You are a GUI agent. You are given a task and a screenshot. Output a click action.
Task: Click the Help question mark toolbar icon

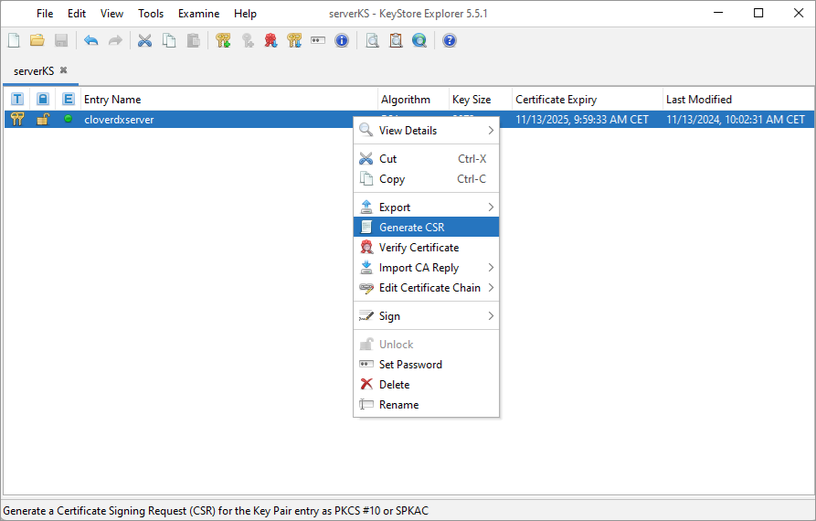tap(449, 40)
